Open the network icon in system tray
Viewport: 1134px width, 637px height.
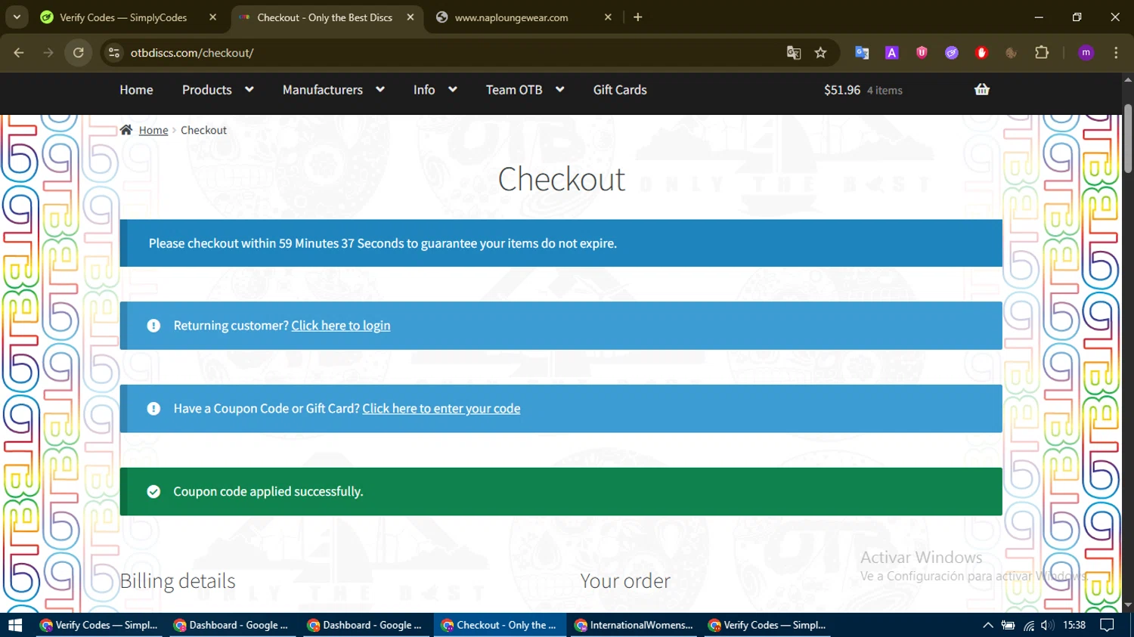click(x=1028, y=625)
